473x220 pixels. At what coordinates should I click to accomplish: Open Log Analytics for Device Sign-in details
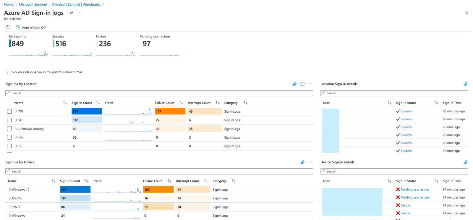465,162
